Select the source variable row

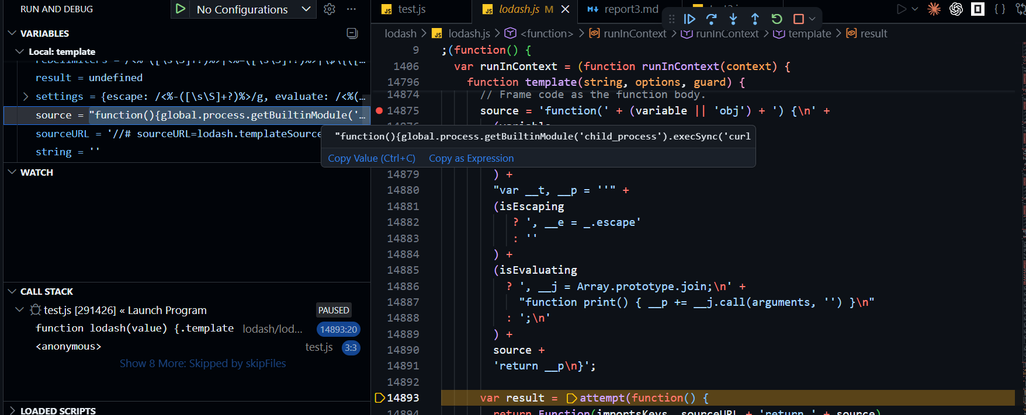click(x=187, y=115)
